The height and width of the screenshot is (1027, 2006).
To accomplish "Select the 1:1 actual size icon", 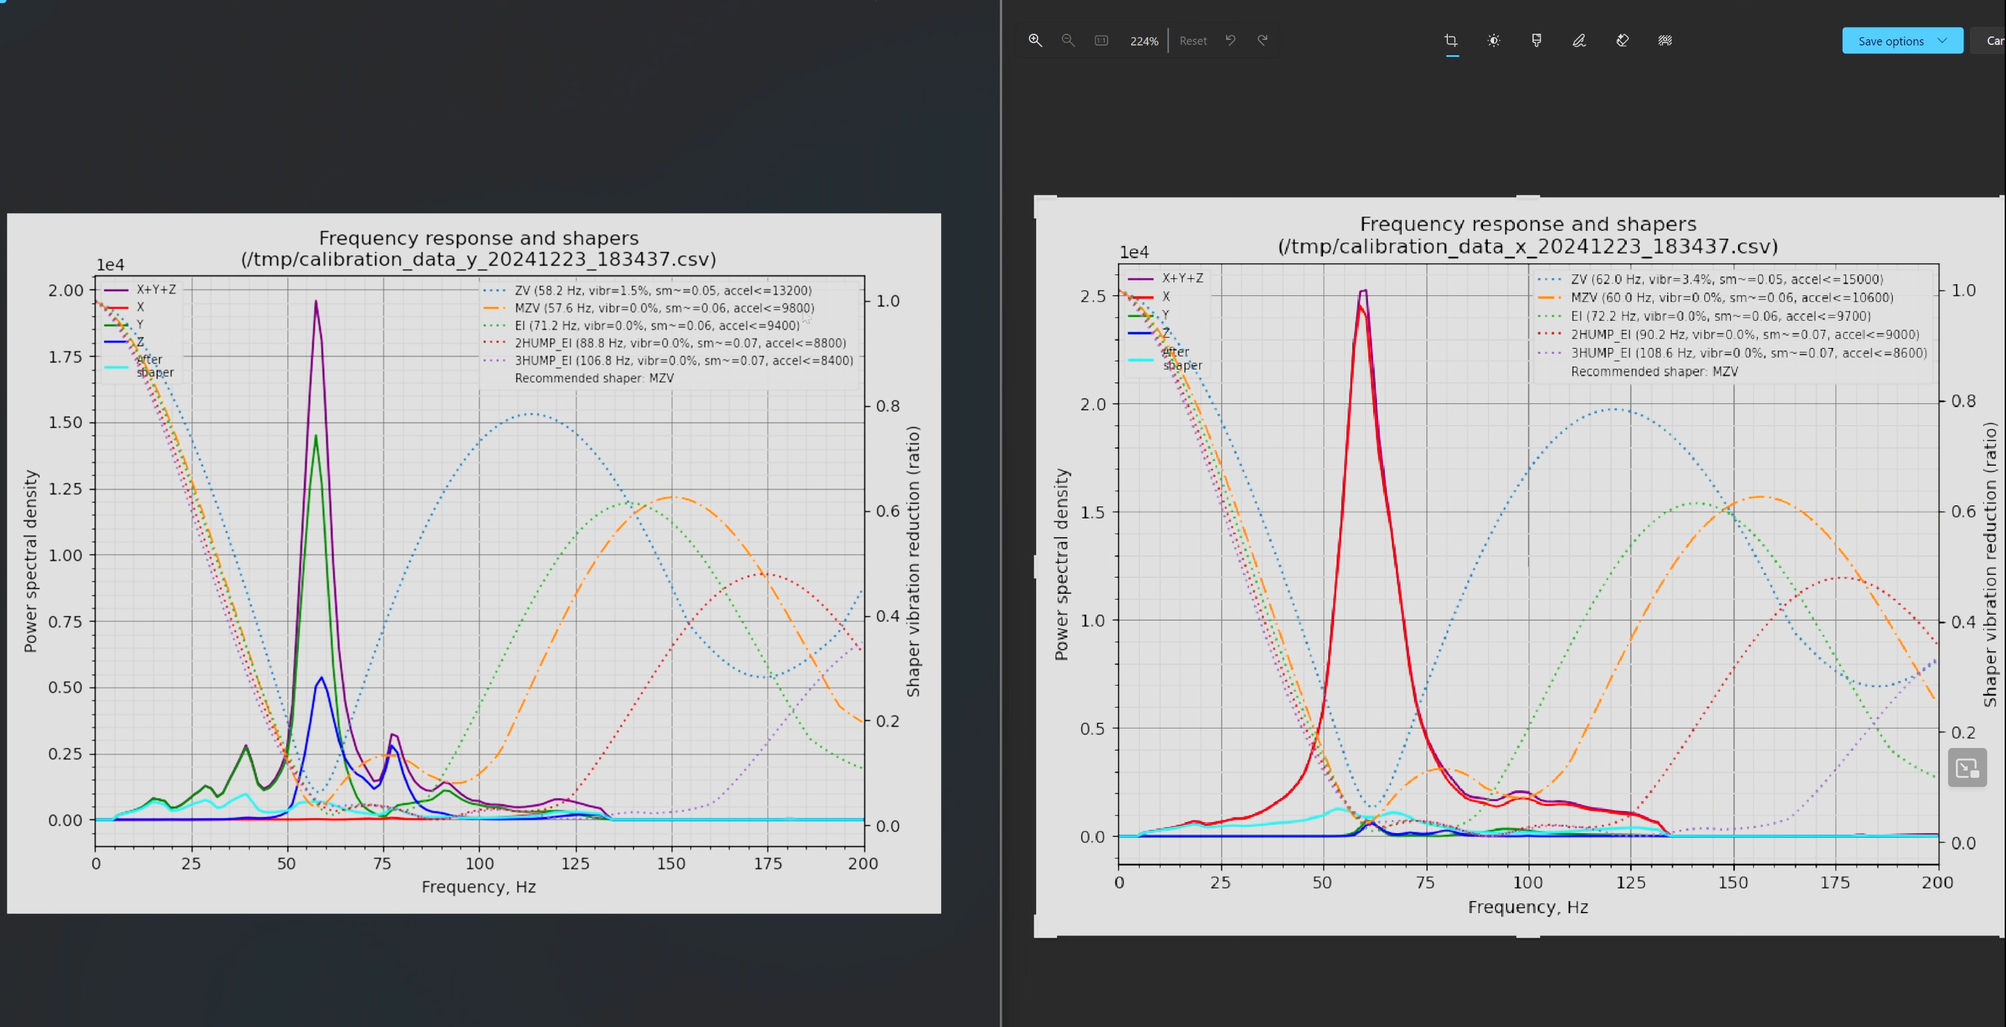I will coord(1101,40).
